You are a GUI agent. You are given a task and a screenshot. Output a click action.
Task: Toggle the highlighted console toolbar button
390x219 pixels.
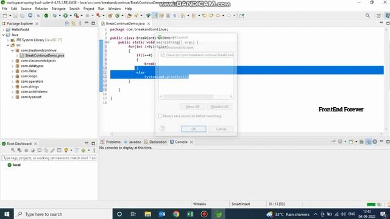(368, 142)
